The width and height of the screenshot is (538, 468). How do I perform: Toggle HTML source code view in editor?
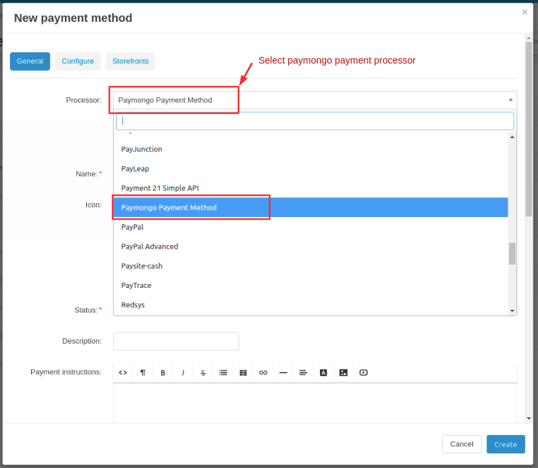pyautogui.click(x=123, y=373)
